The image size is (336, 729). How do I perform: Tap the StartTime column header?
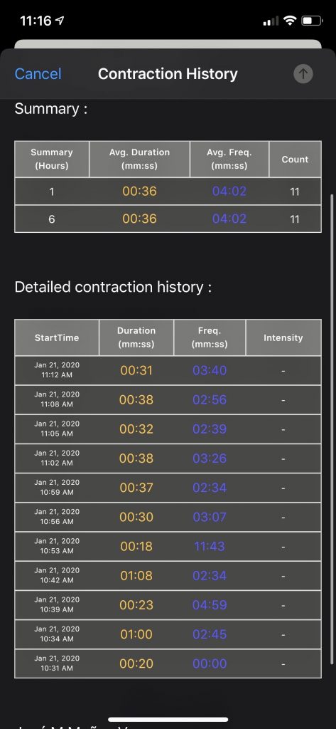click(57, 337)
